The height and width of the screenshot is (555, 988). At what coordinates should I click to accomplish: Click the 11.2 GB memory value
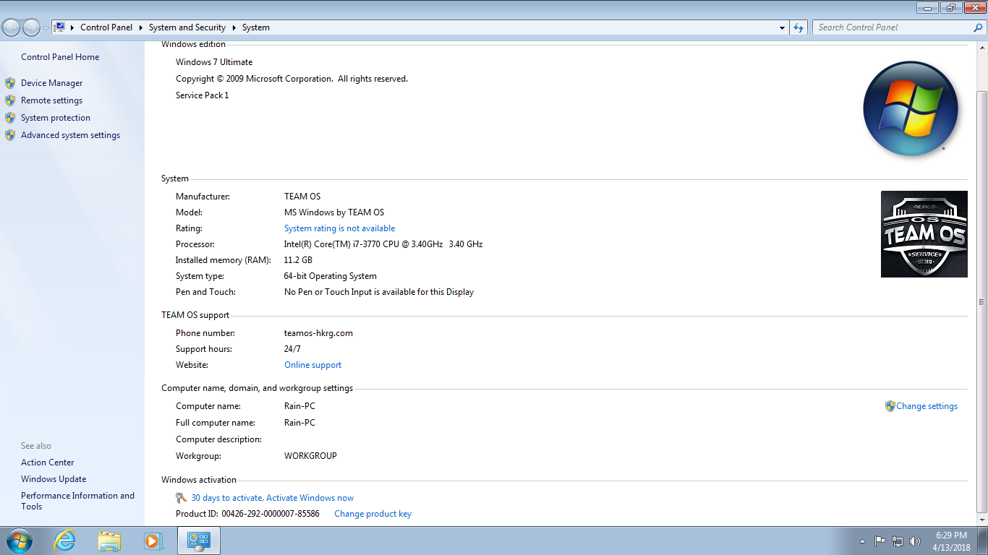coord(298,260)
